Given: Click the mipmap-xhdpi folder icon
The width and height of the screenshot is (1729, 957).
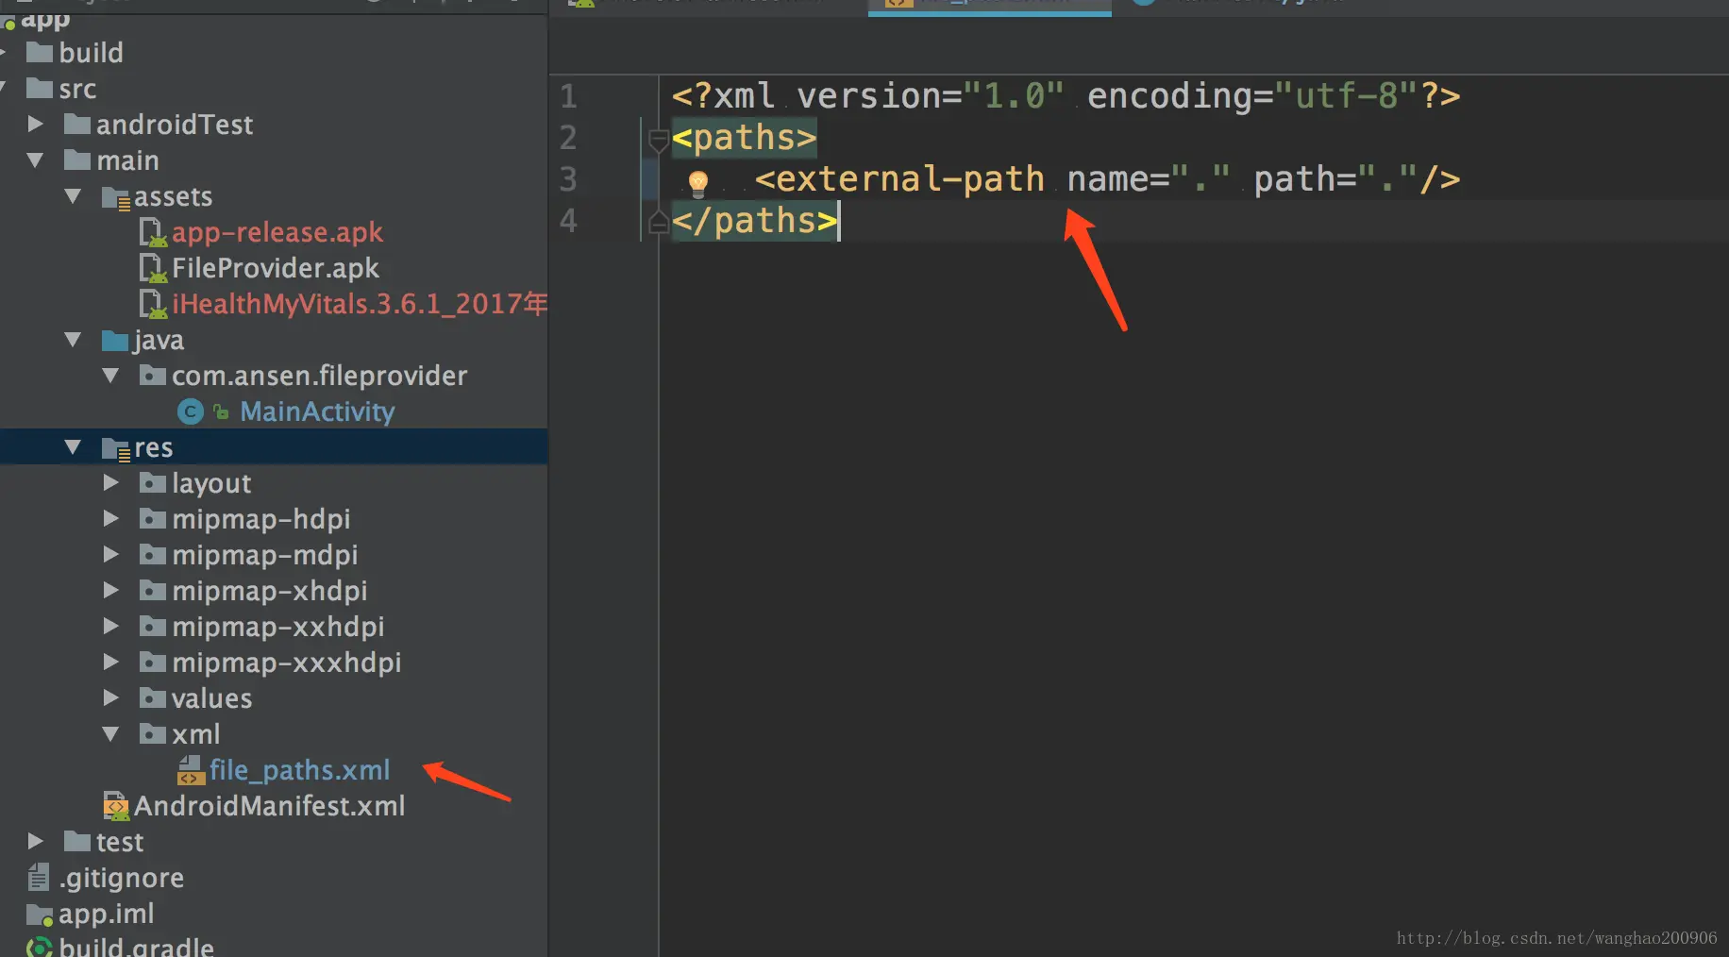Looking at the screenshot, I should coord(152,591).
